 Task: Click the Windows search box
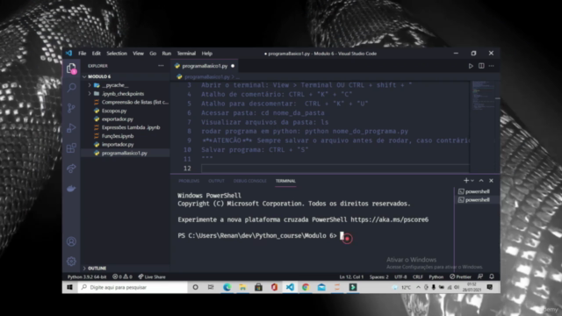(x=133, y=287)
